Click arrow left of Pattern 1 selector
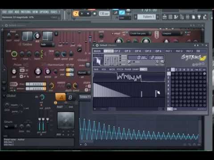 click(136, 17)
